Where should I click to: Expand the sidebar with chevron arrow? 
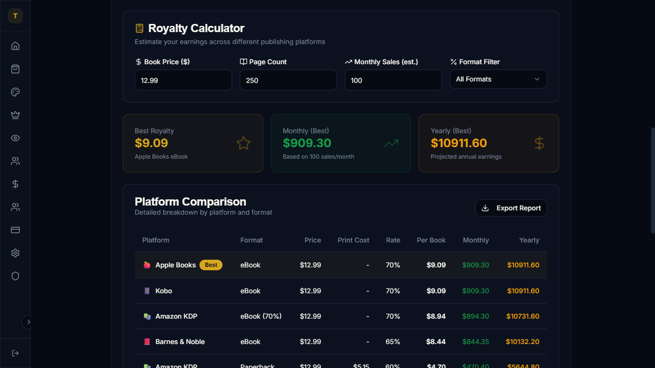click(x=28, y=322)
